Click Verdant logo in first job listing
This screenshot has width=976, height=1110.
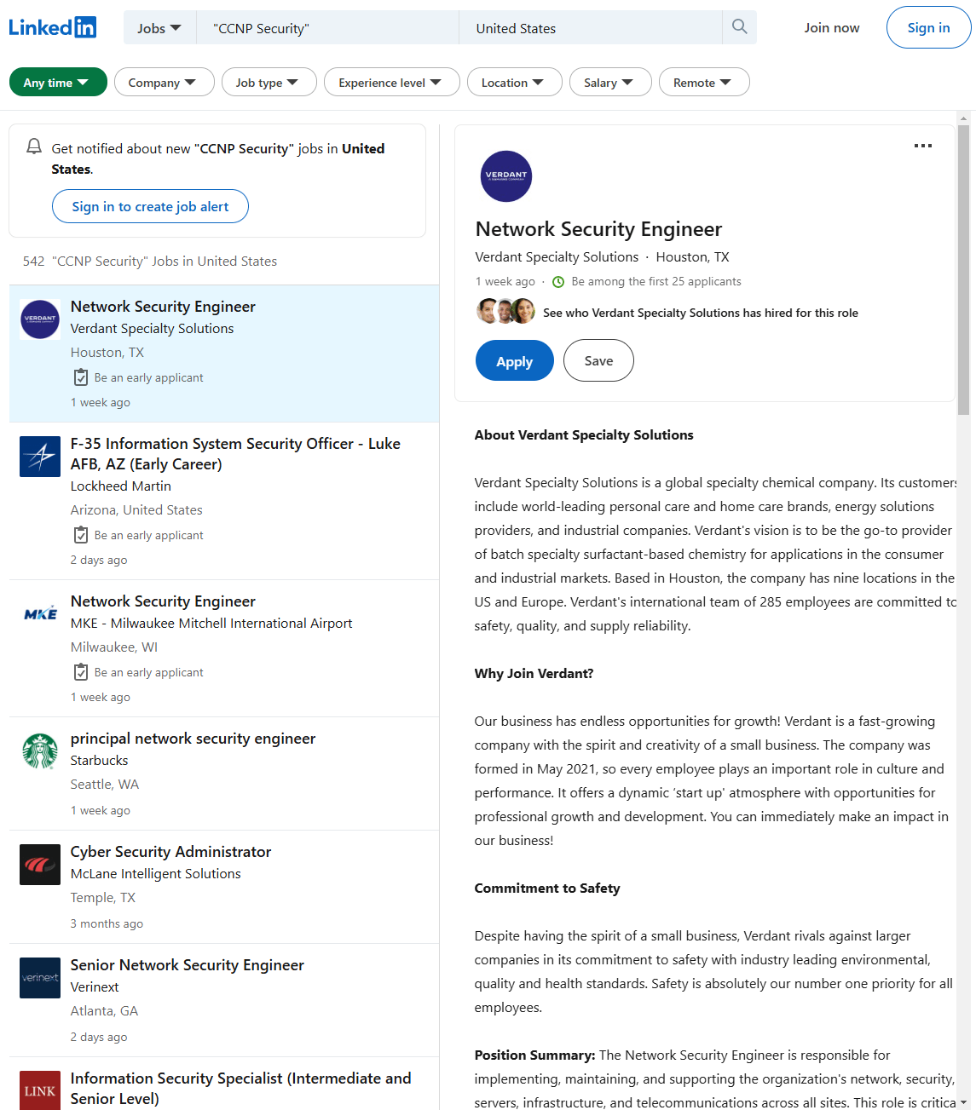[40, 319]
